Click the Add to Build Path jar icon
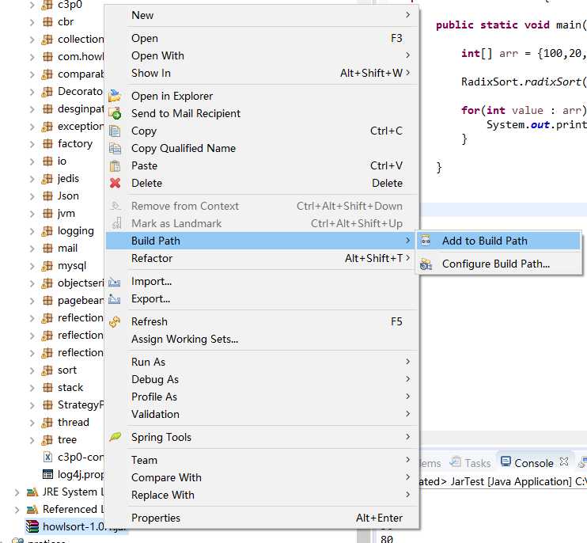 426,241
